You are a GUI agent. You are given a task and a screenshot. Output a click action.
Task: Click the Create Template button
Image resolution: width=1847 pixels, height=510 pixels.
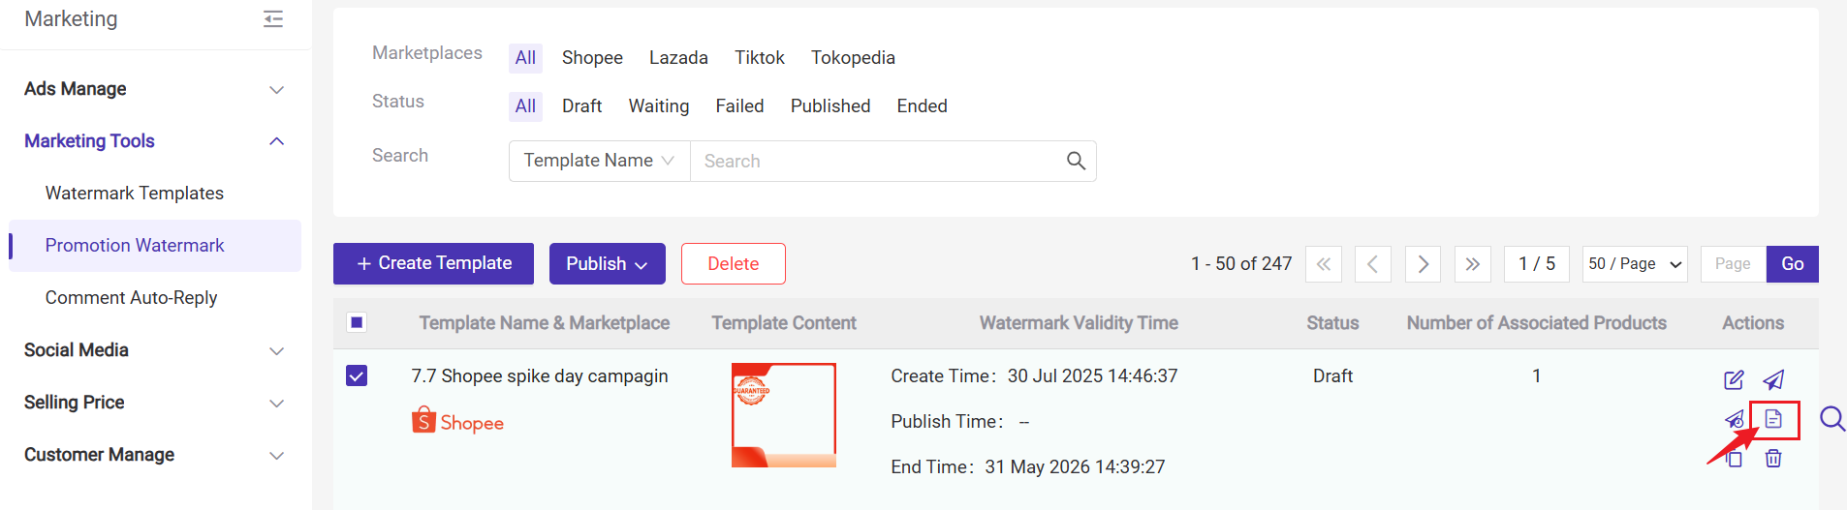click(433, 263)
